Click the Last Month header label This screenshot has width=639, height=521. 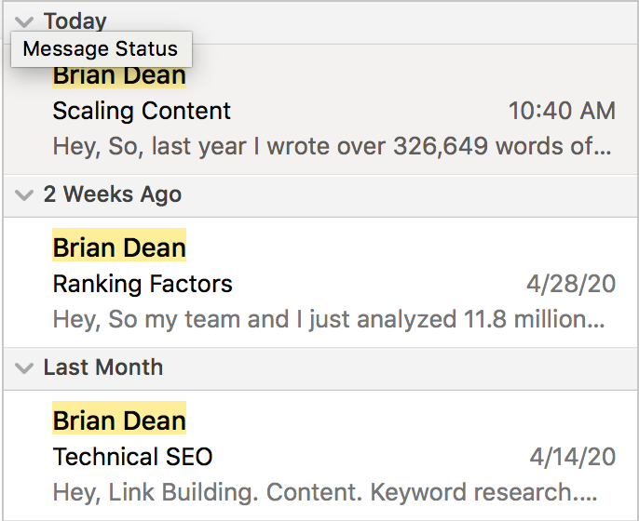pos(103,368)
